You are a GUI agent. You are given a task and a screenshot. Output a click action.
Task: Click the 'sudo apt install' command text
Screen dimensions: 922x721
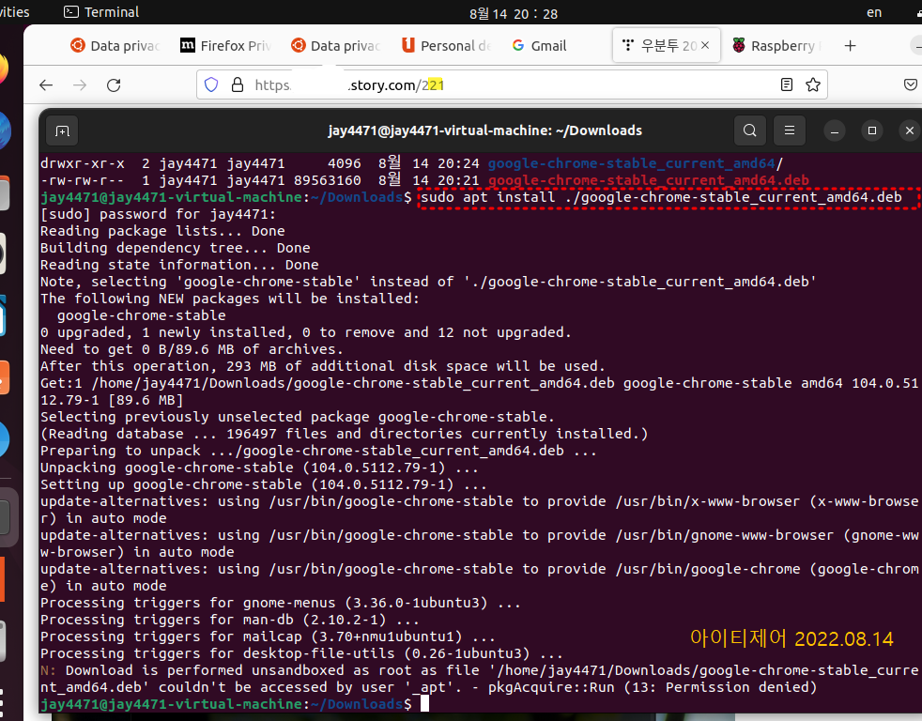pyautogui.click(x=662, y=197)
